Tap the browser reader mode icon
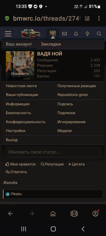Viewport: 106px width, 236px height. [x=87, y=18]
